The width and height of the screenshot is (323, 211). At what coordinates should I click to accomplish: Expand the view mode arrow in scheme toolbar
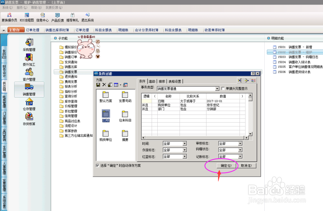[x=120, y=85]
